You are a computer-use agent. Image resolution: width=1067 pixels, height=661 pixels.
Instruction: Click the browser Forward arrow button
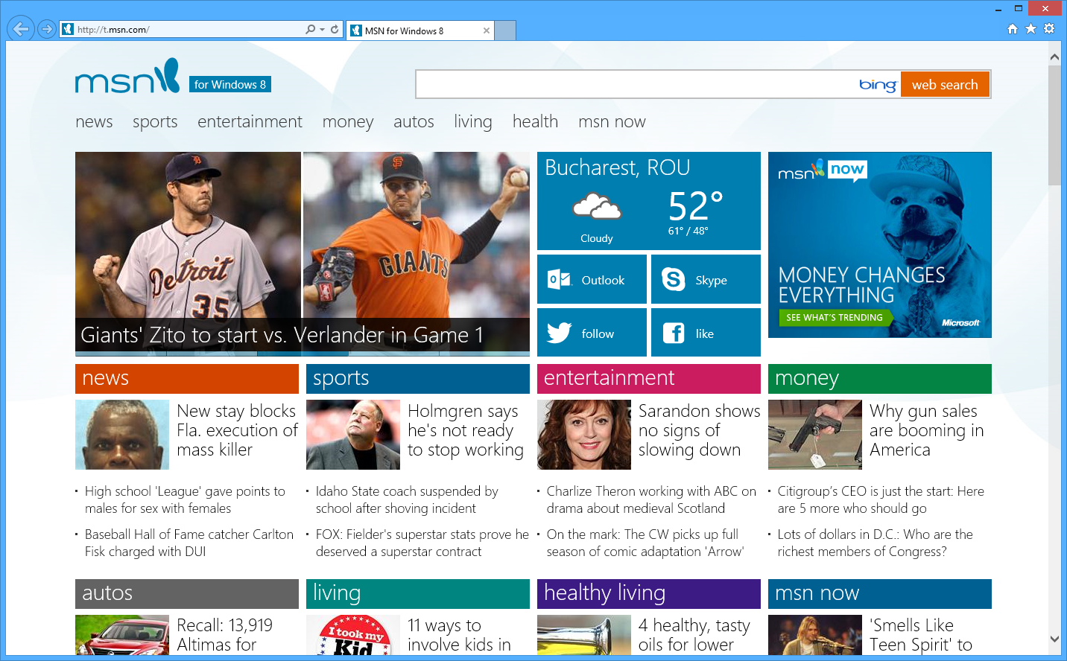(47, 29)
